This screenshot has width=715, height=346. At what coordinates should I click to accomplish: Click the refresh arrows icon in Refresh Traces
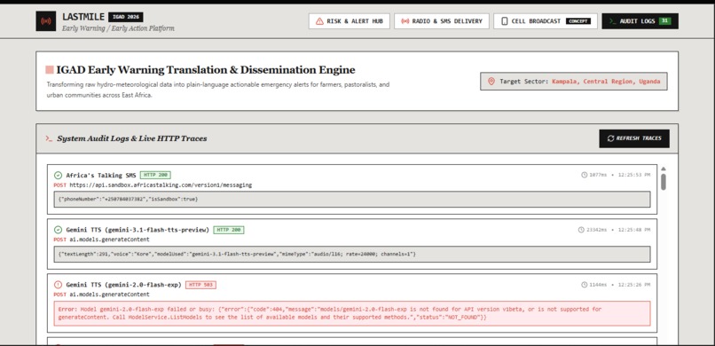(x=610, y=138)
